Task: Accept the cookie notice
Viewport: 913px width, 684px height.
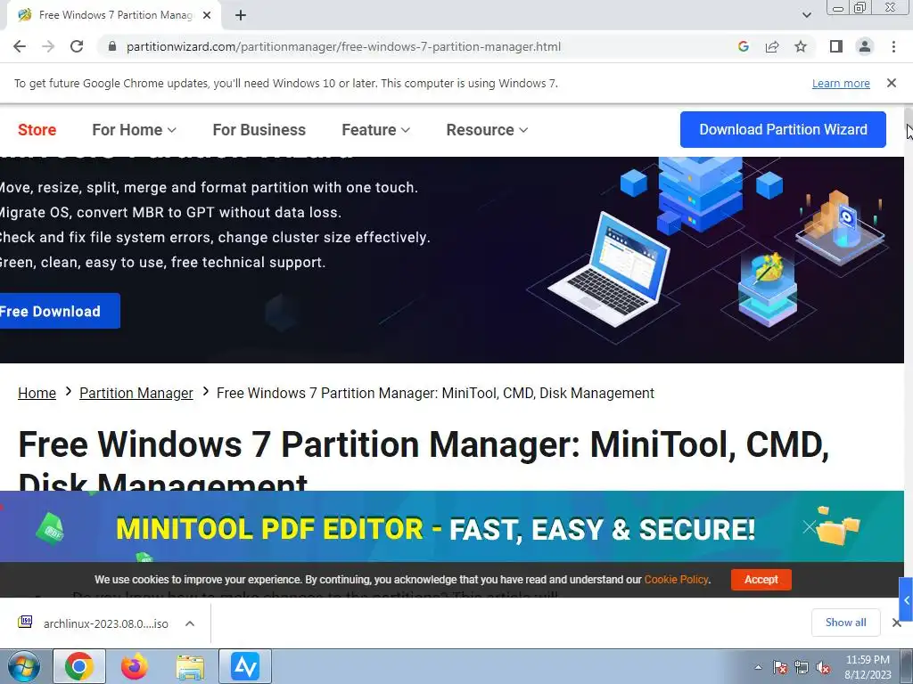Action: click(x=761, y=579)
